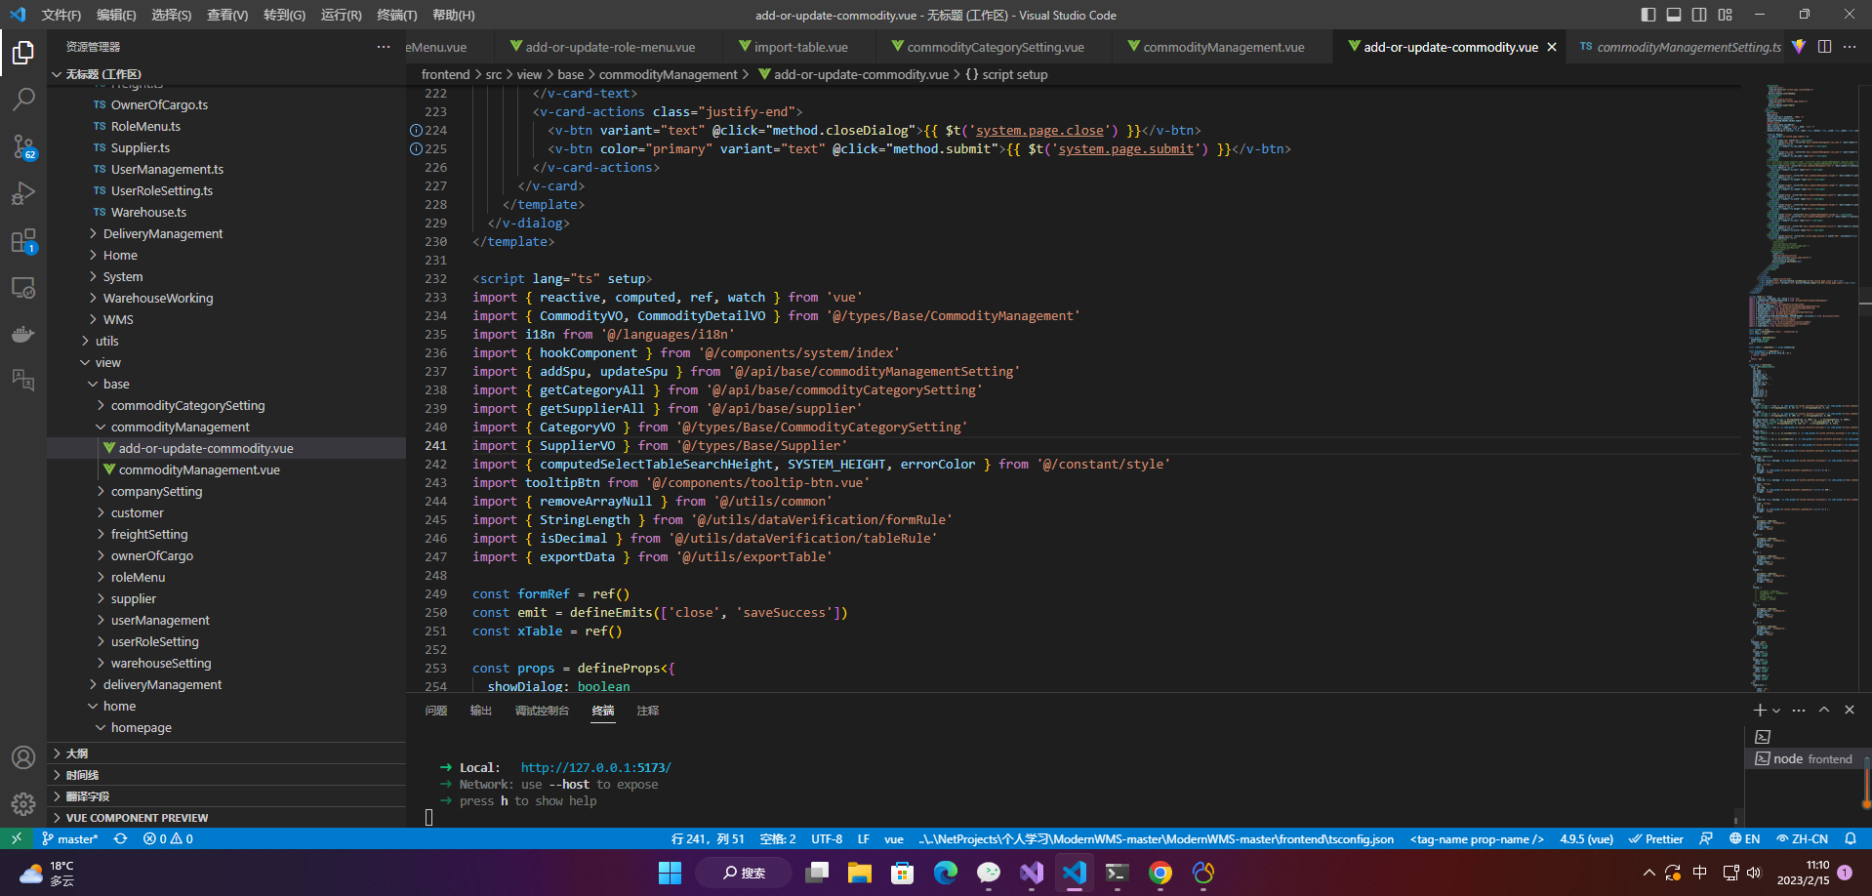Switch to the import-table.vue tab
The image size is (1872, 896).
coord(800,47)
